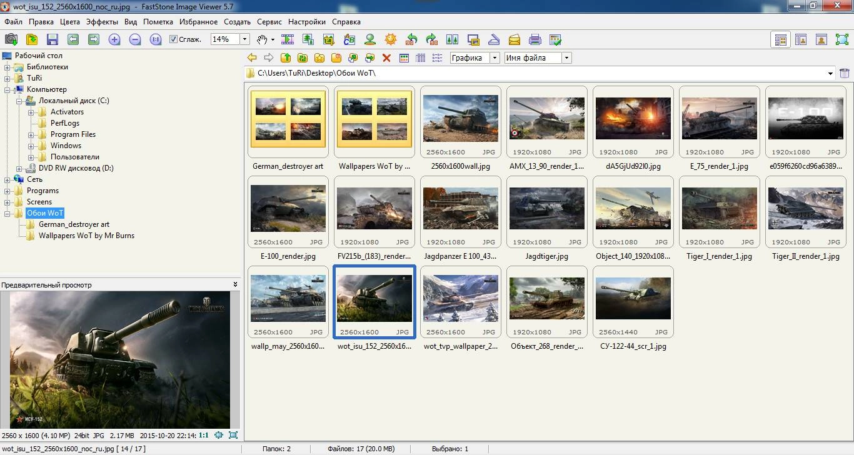Click the go up one folder icon
Screen dimensions: 854x455
tap(286, 57)
